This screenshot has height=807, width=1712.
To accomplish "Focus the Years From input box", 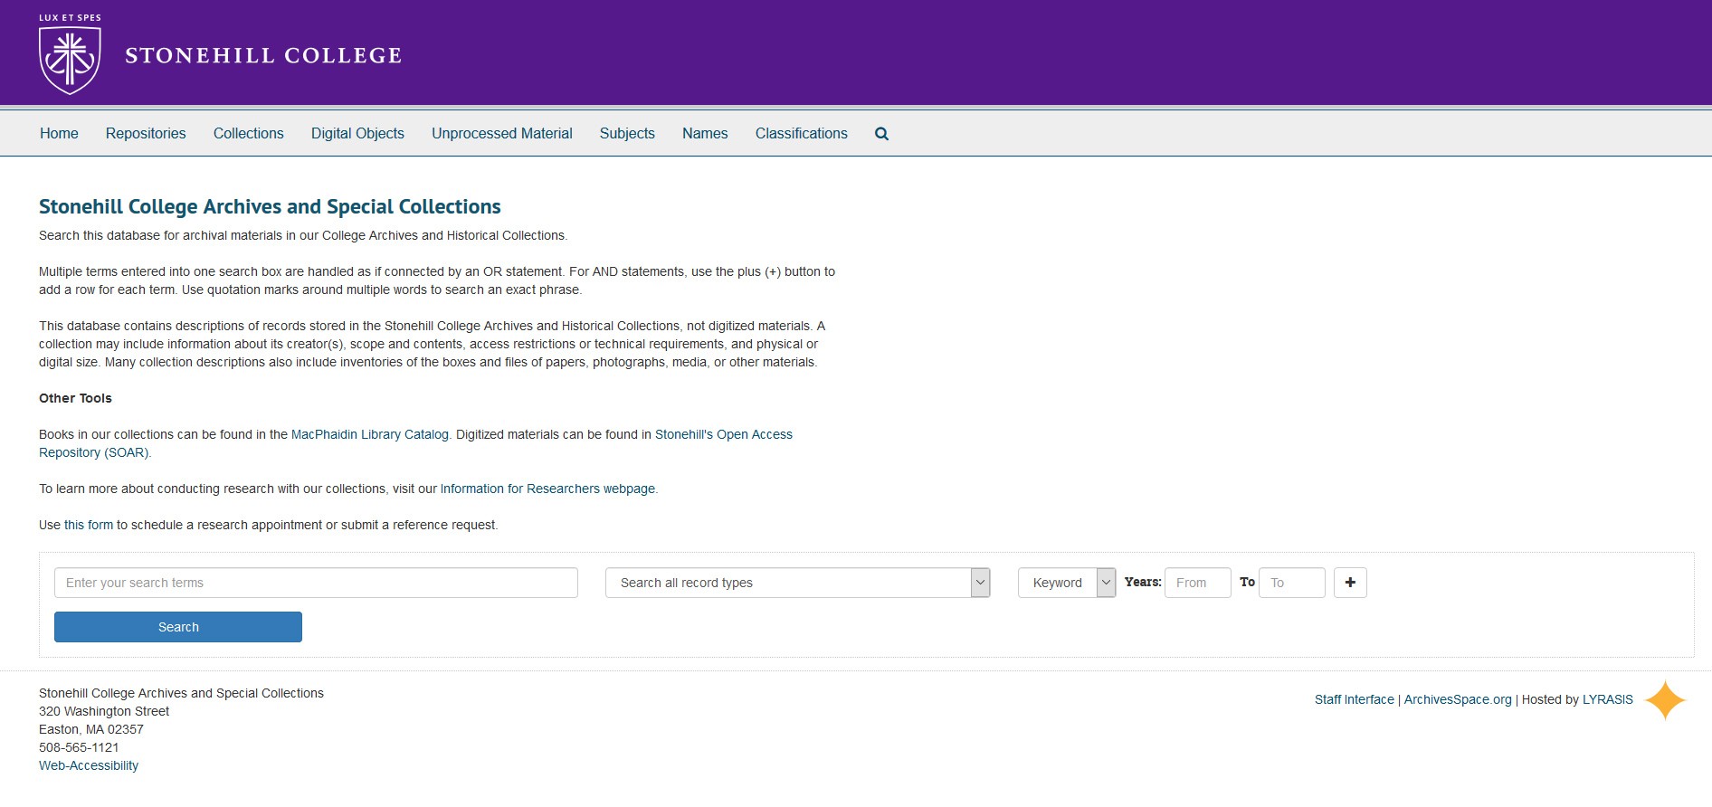I will tap(1198, 583).
